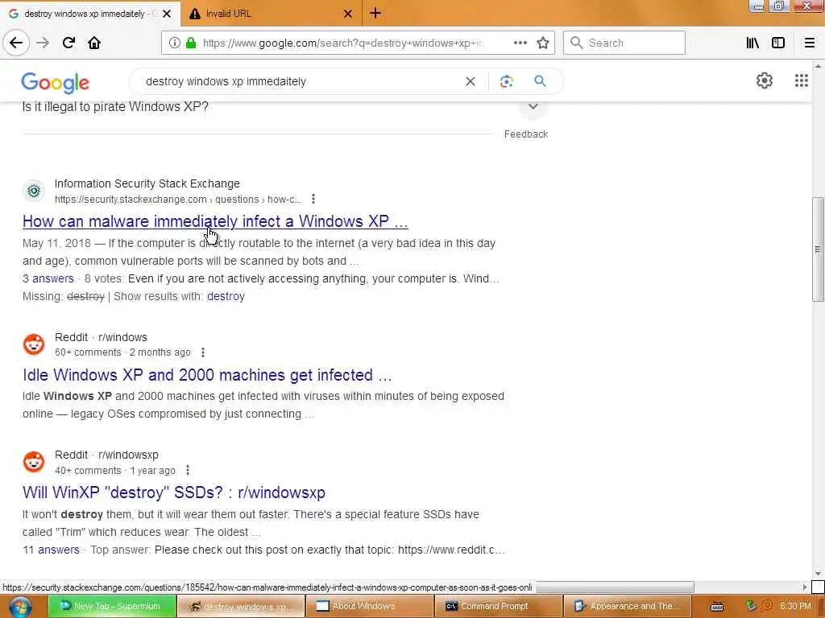This screenshot has width=825, height=618.
Task: Open 'Idle Windows XP and 2000 machines get infected'
Action: point(207,375)
